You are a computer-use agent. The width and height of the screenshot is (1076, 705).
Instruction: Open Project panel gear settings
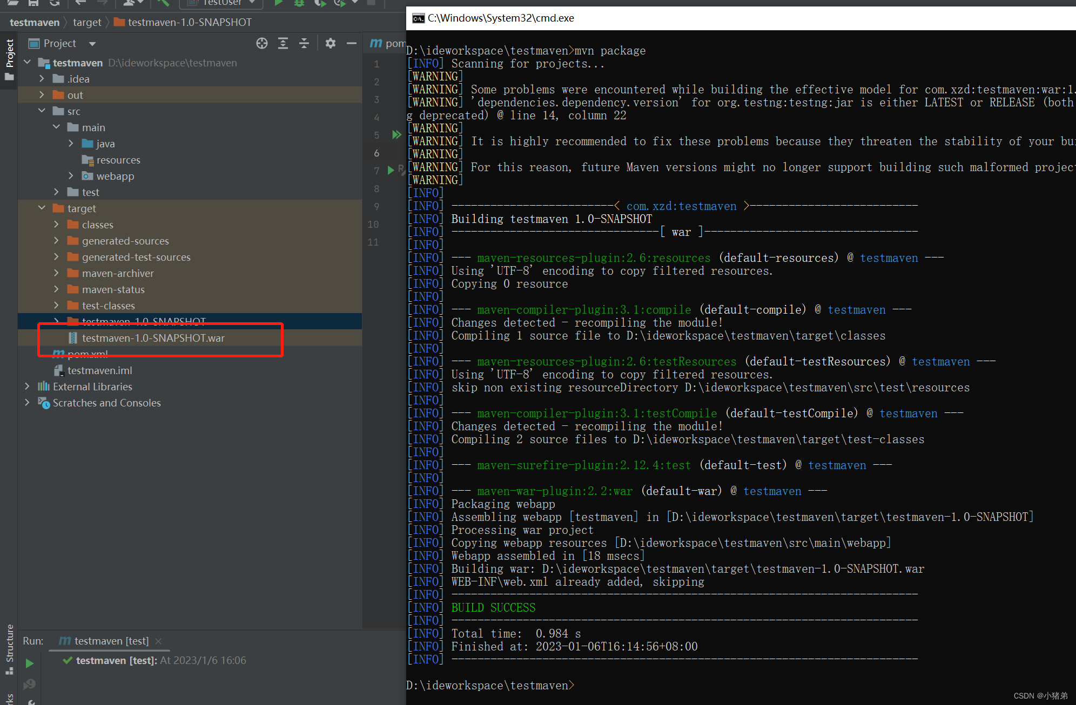pos(331,44)
